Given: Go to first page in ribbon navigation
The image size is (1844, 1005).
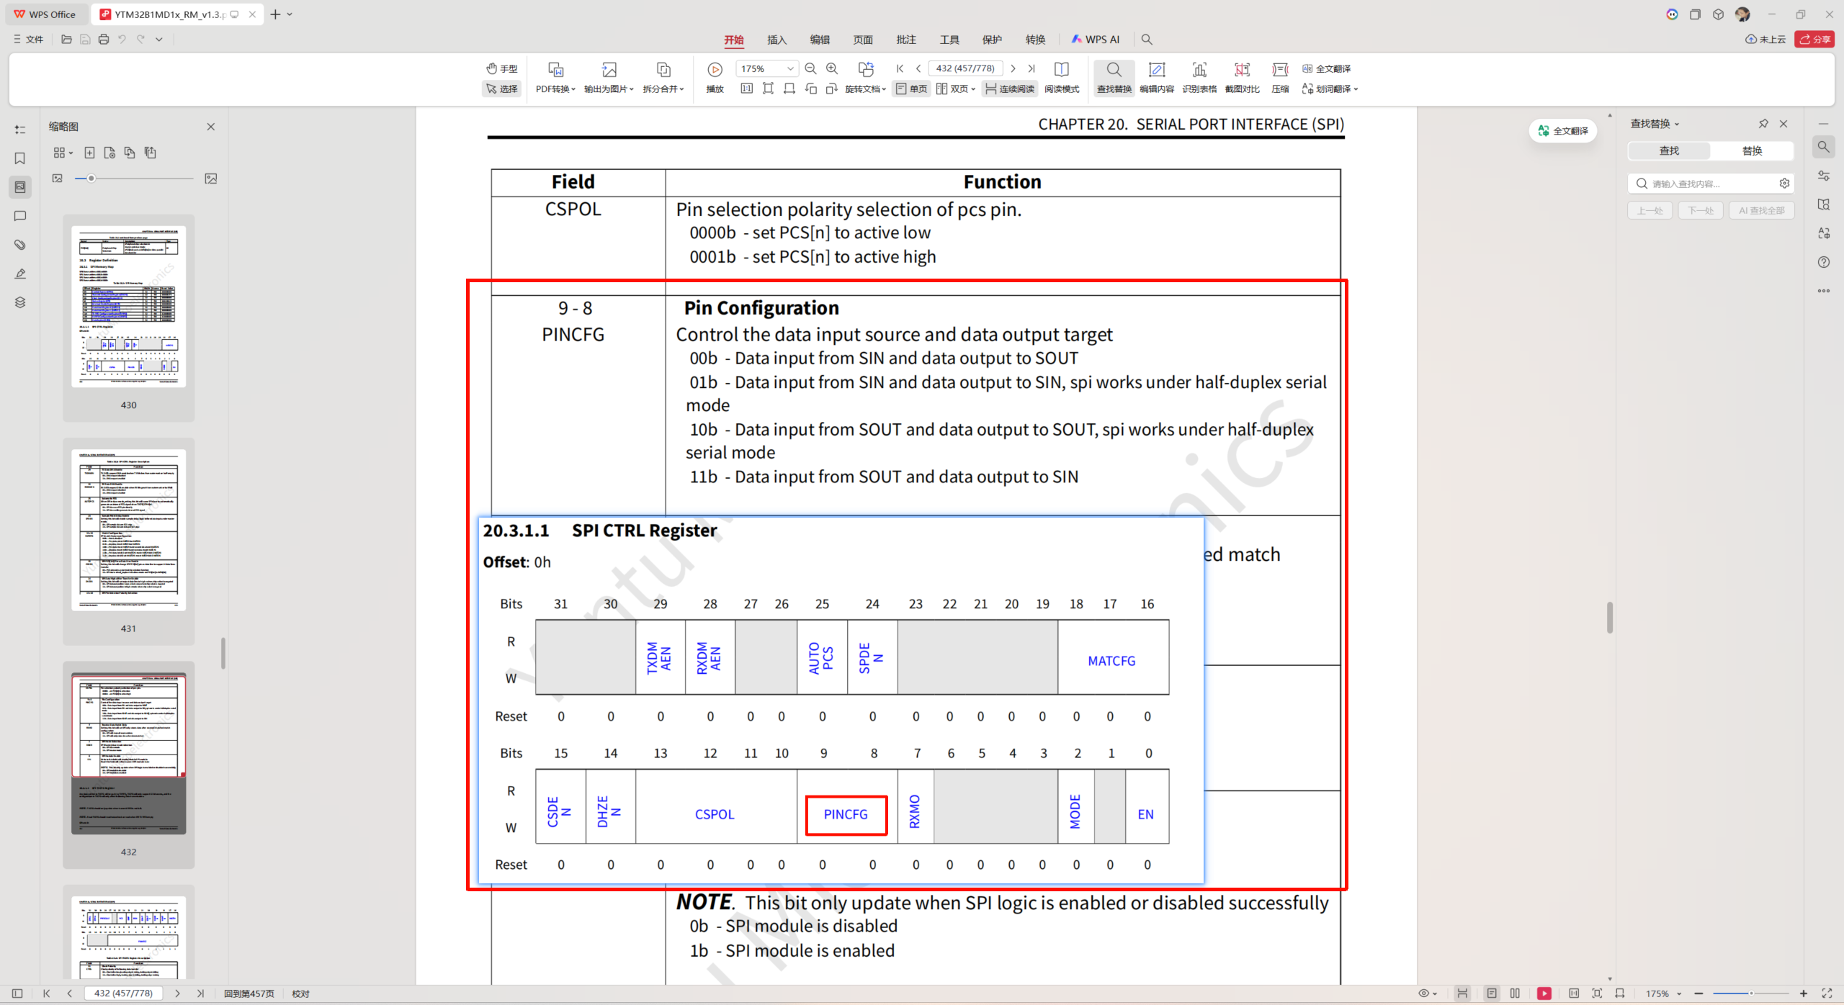Looking at the screenshot, I should coord(900,68).
